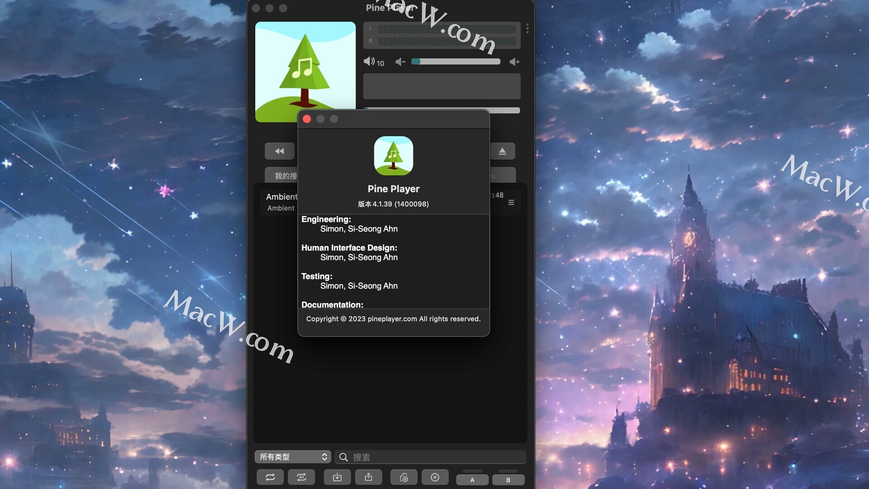Click the remove missing files icon

coord(404,477)
